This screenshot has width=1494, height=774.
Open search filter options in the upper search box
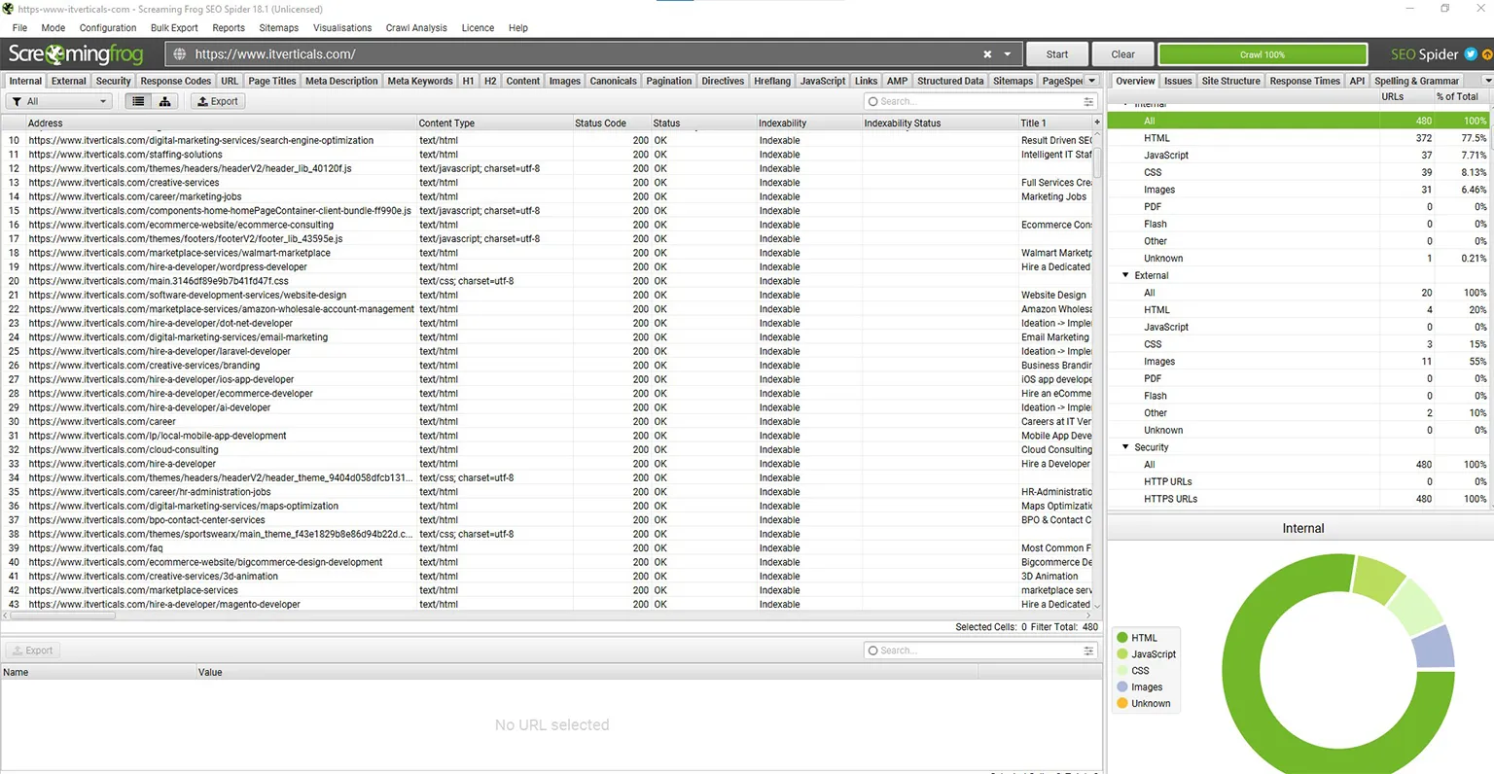coord(1088,101)
